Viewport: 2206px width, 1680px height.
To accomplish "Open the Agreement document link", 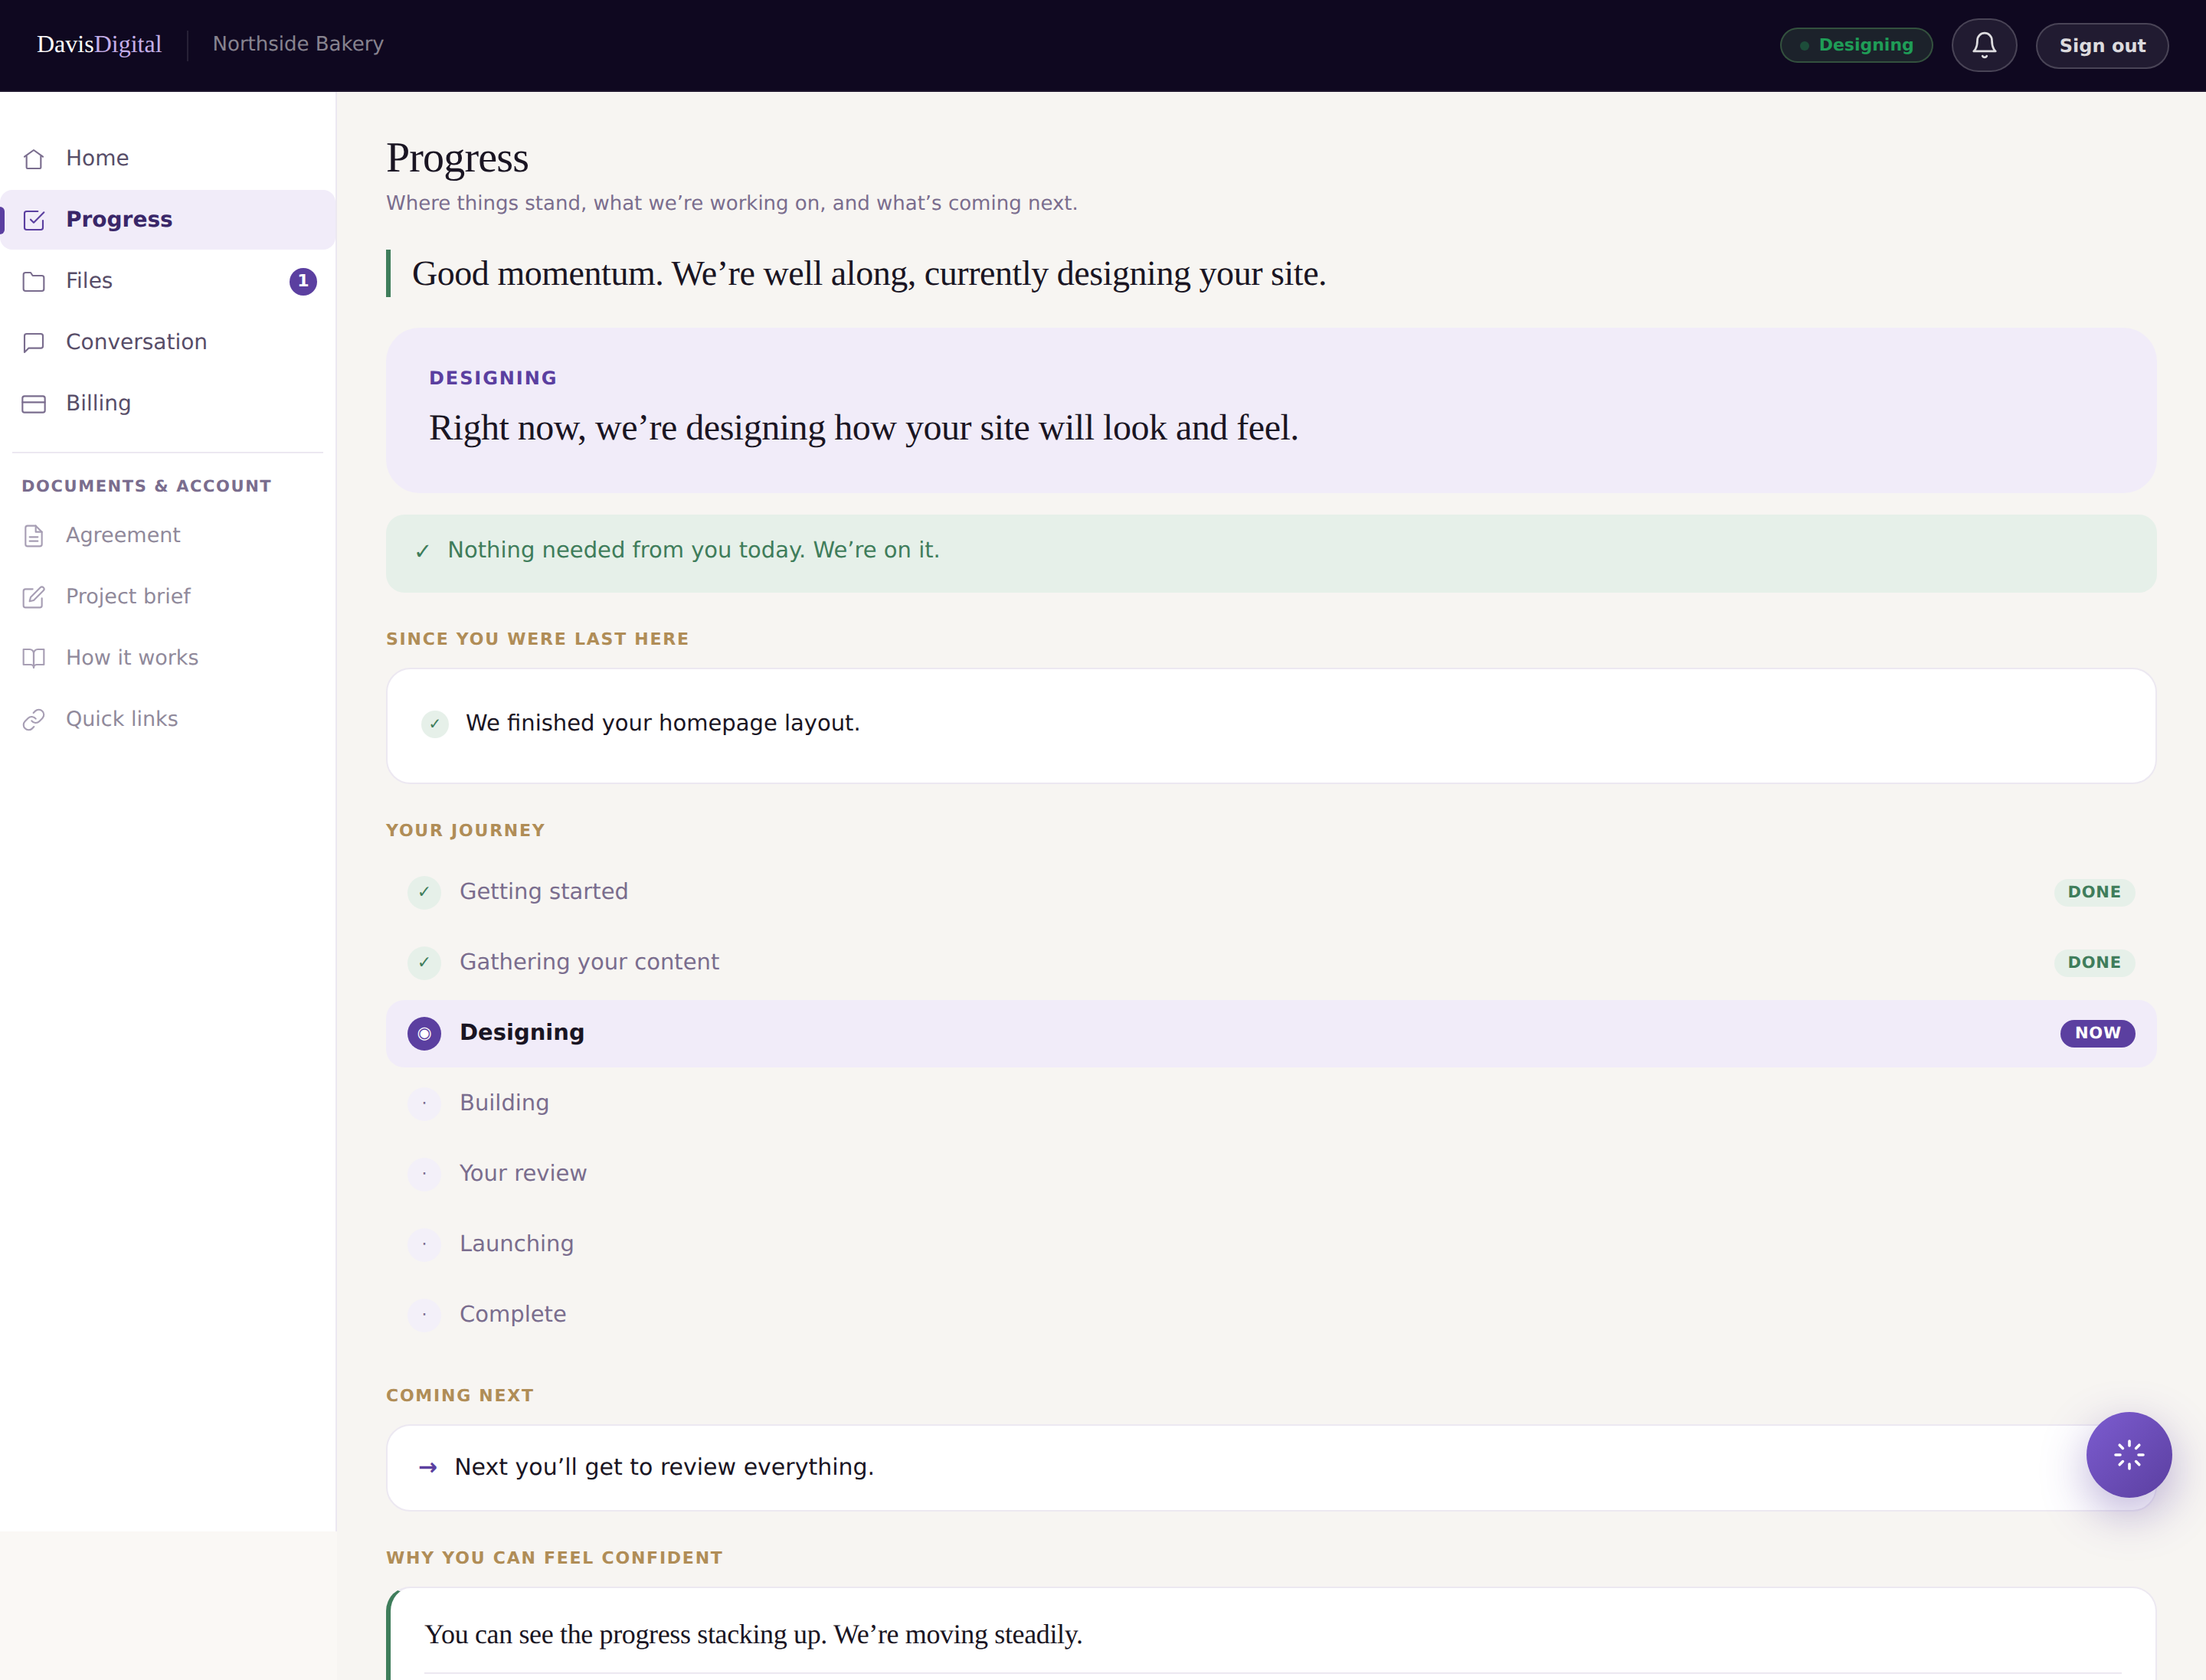I will pos(168,535).
